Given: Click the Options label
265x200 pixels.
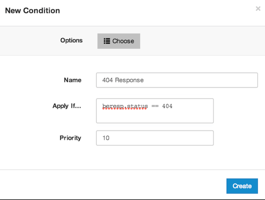Looking at the screenshot, I should pyautogui.click(x=71, y=40).
